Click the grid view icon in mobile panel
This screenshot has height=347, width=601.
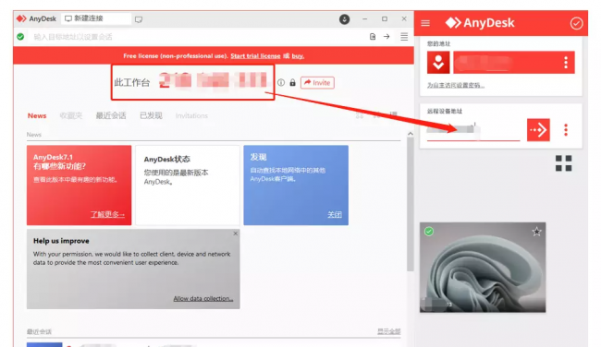[x=563, y=163]
